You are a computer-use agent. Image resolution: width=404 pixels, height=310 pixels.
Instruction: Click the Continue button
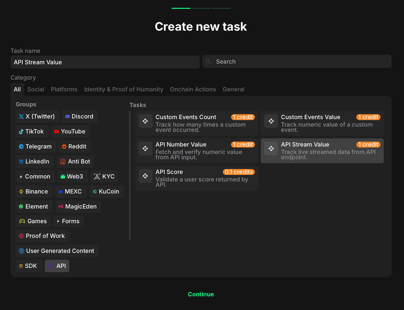201,294
